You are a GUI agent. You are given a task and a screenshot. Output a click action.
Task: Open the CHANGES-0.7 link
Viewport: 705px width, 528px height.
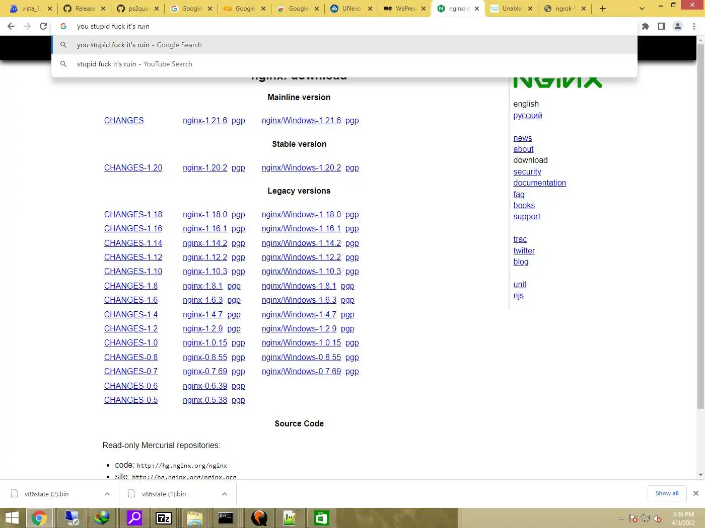click(130, 371)
